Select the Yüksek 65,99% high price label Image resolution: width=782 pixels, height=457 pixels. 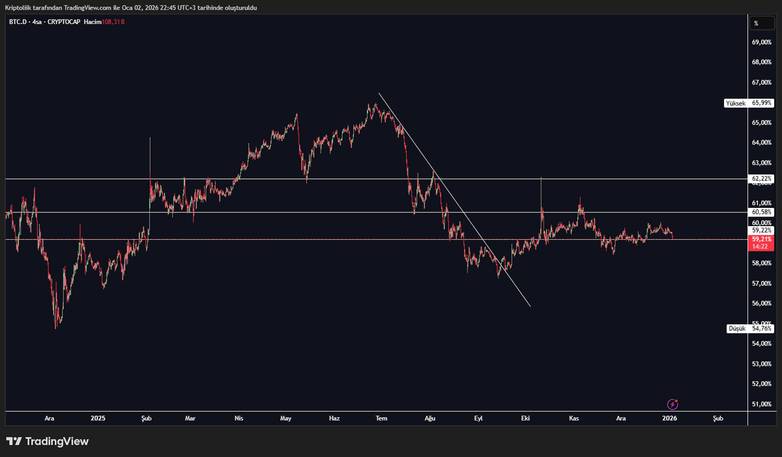pyautogui.click(x=749, y=103)
